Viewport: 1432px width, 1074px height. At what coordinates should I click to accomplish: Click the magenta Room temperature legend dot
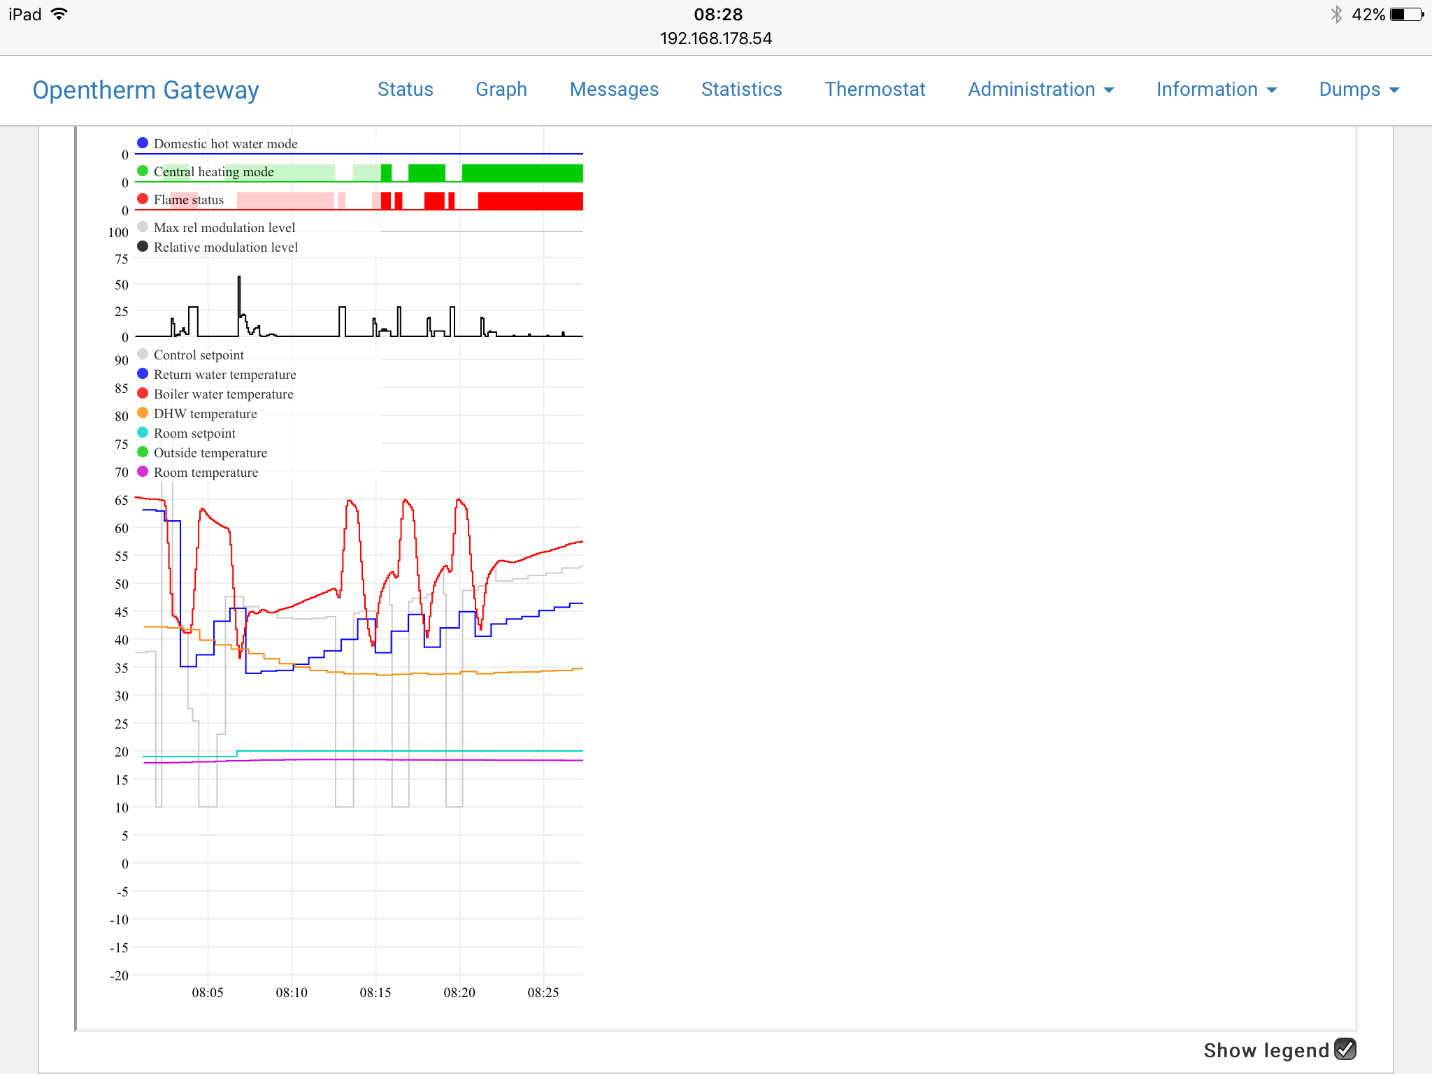point(143,471)
